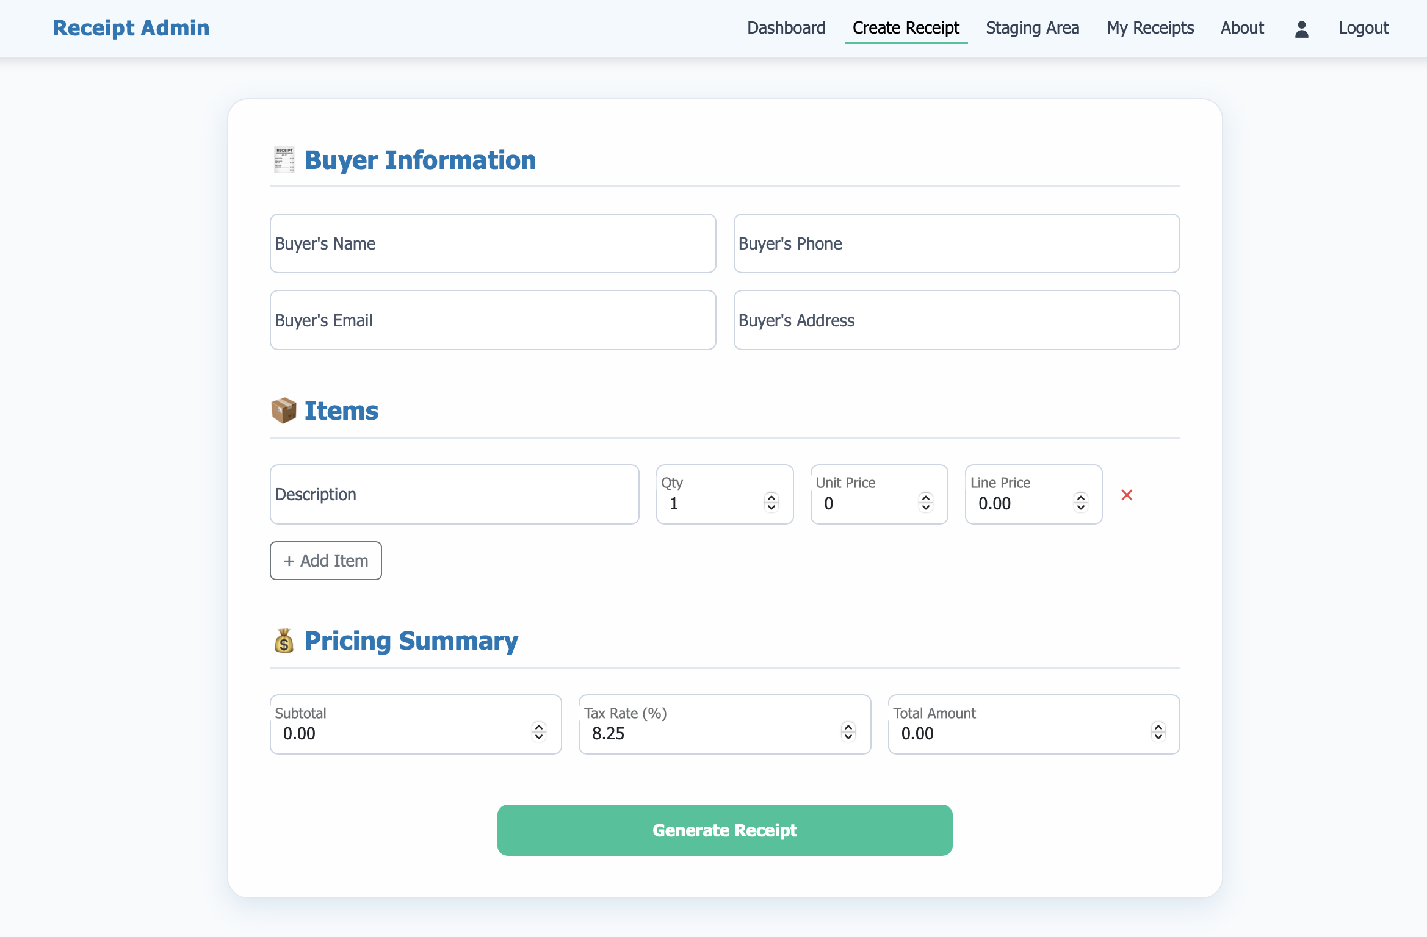Open the Dashboard nav item
Viewport: 1427px width, 937px height.
[786, 28]
